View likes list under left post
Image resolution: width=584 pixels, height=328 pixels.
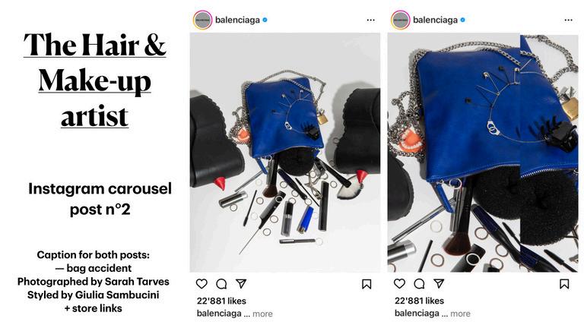click(x=221, y=301)
